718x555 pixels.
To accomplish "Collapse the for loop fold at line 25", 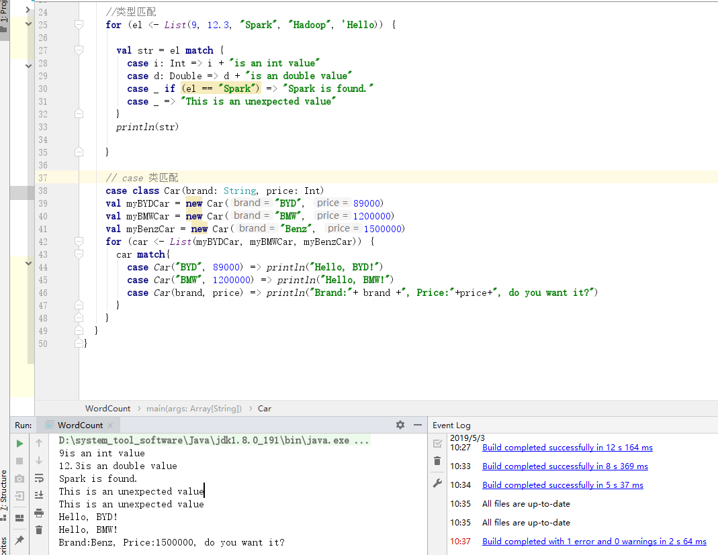I will click(79, 25).
